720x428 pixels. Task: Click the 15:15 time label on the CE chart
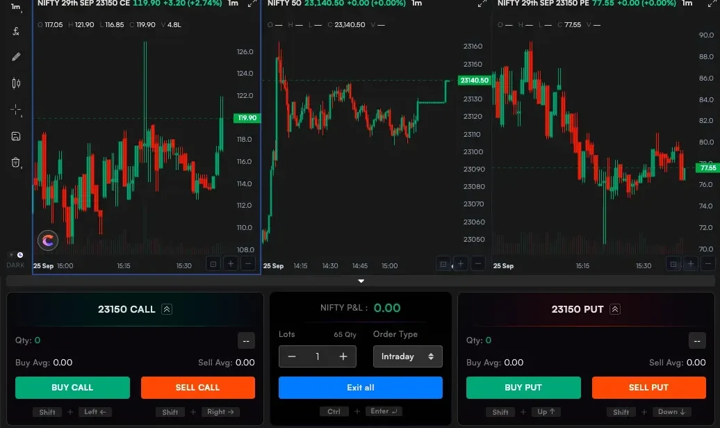(x=124, y=266)
